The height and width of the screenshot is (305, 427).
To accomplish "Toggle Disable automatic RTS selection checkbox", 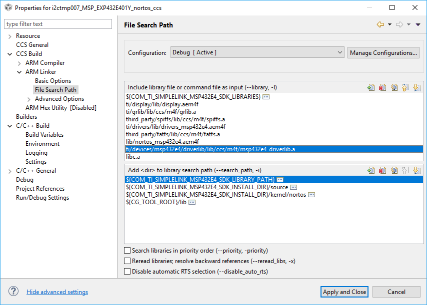I will (x=127, y=272).
